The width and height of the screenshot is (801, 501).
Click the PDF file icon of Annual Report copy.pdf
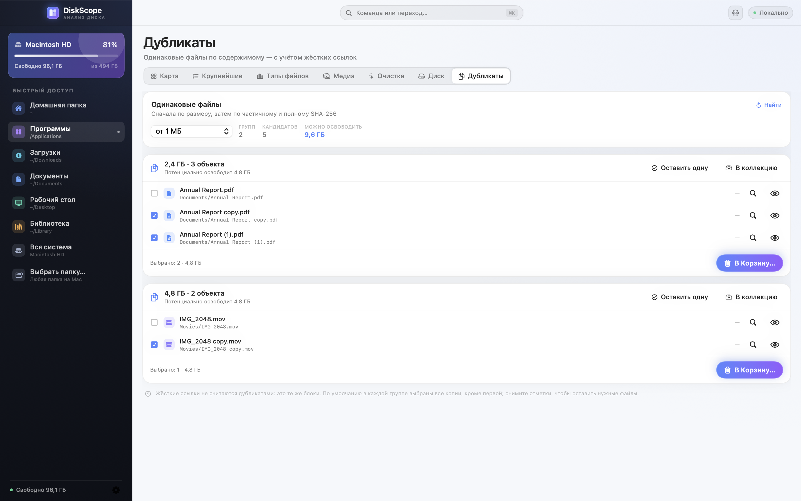[x=169, y=215]
